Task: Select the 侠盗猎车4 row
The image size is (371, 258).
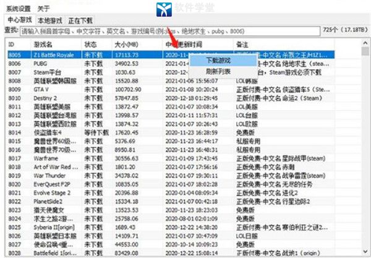Action: pyautogui.click(x=171, y=132)
